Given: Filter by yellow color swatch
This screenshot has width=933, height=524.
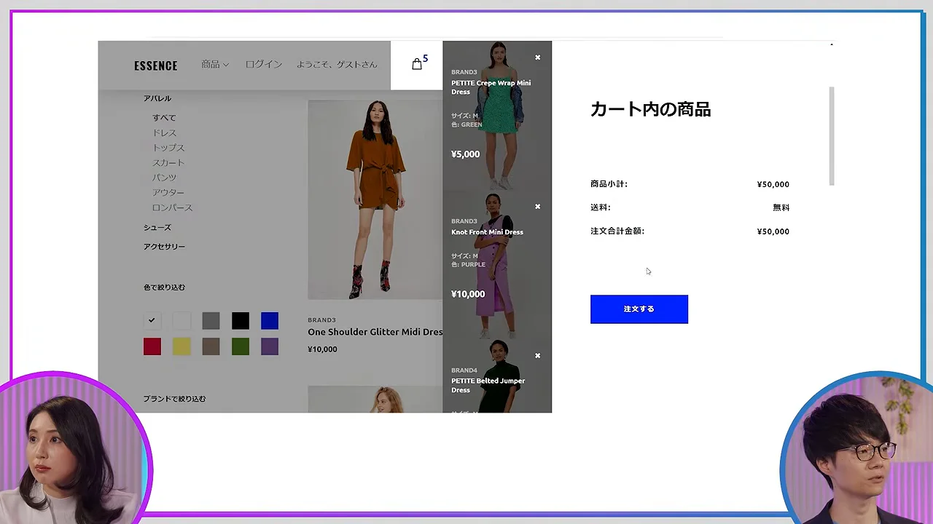Looking at the screenshot, I should tap(181, 346).
